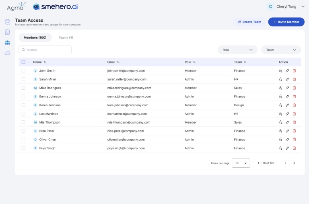
Task: Open the team members icon in the sidebar
Action: (7, 42)
